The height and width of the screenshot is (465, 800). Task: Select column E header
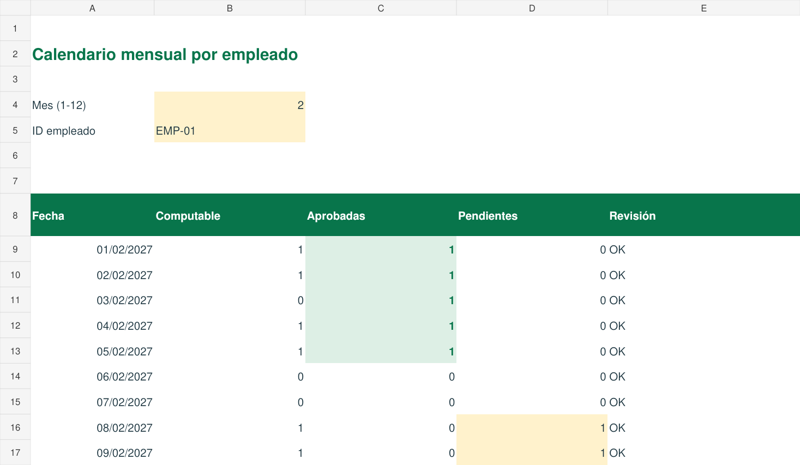(703, 8)
